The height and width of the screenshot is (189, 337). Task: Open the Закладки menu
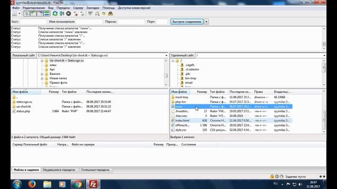tap(93, 8)
